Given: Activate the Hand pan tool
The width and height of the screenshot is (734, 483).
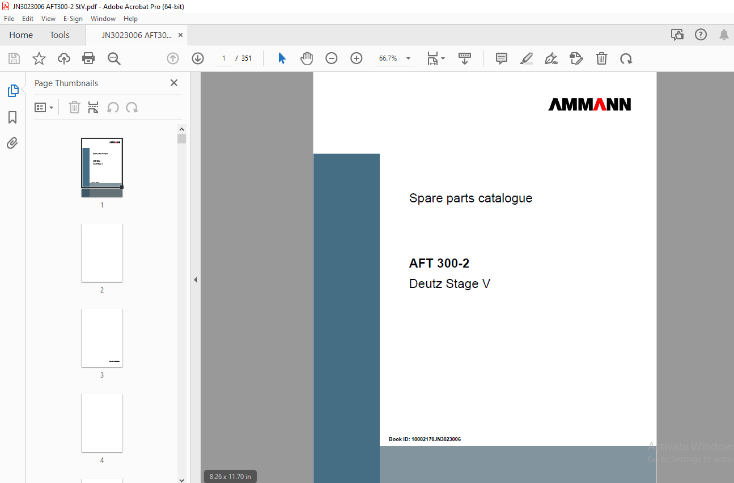Looking at the screenshot, I should [307, 58].
